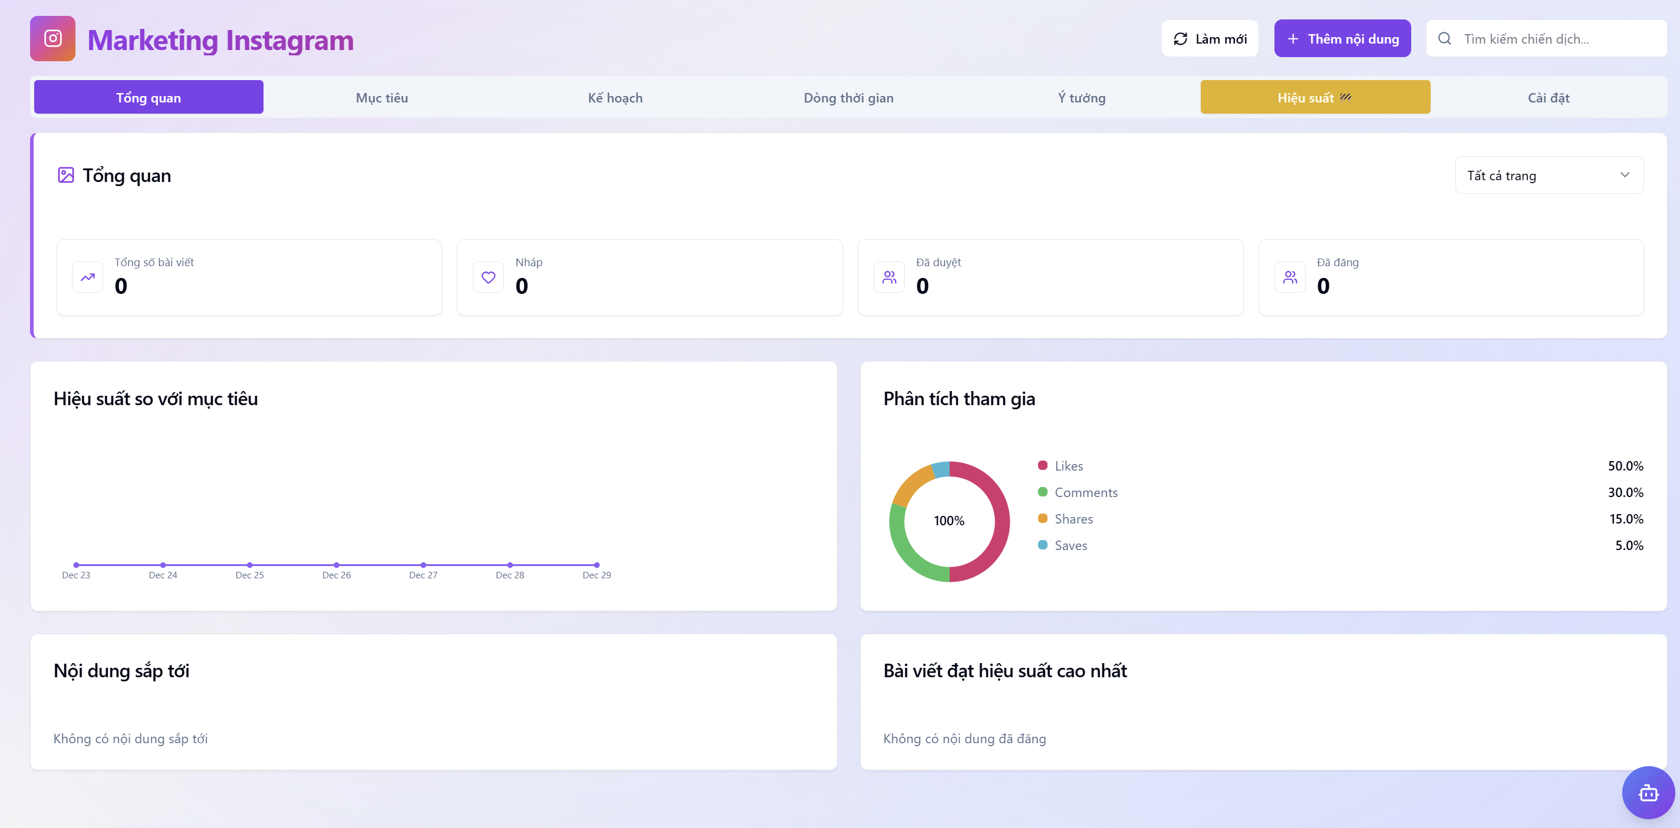Click the Hiệu suất so với mục tiêu heading
The width and height of the screenshot is (1680, 828).
(156, 399)
